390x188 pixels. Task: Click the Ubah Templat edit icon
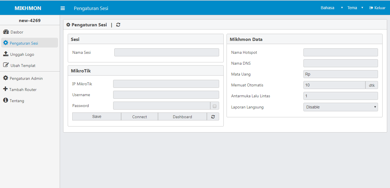coord(6,65)
